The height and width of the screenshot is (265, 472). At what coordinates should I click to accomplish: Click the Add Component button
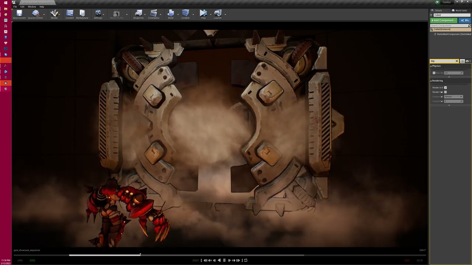[x=444, y=20]
